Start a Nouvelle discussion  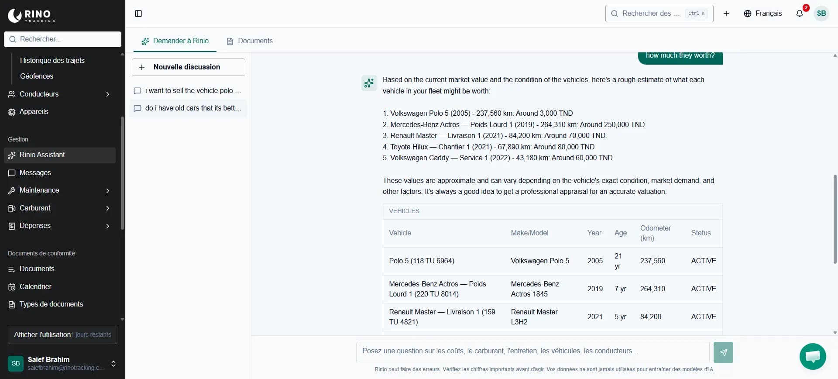[189, 67]
